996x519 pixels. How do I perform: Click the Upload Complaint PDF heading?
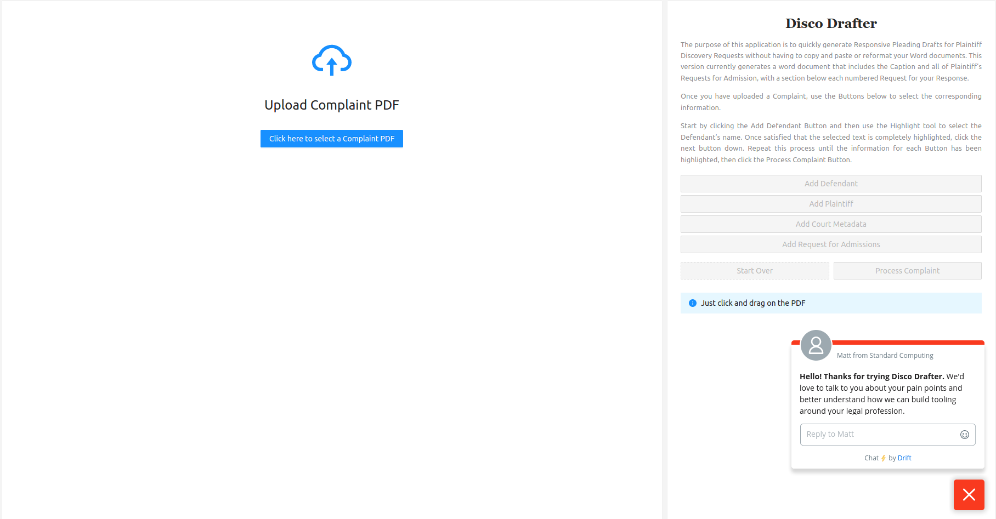(331, 105)
